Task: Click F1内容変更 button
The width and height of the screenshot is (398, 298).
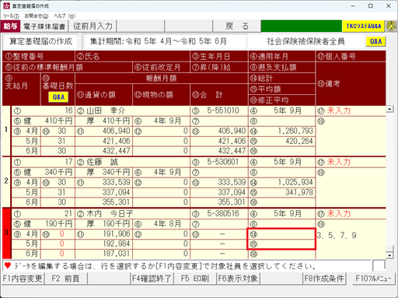Action: (x=23, y=279)
